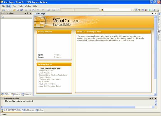Open the Edit menu

click(9, 6)
